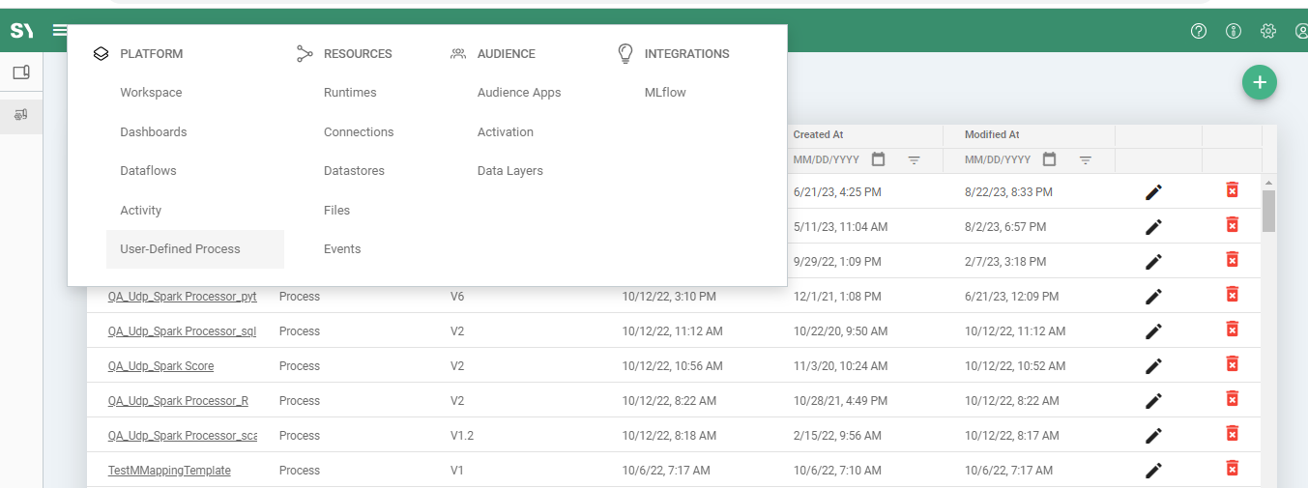Open the QA_Udp_Spark Score link
Image resolution: width=1308 pixels, height=488 pixels.
(160, 366)
